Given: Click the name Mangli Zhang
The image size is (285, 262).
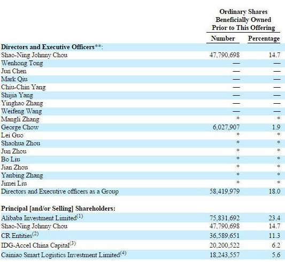Looking at the screenshot, I should [x=20, y=119].
